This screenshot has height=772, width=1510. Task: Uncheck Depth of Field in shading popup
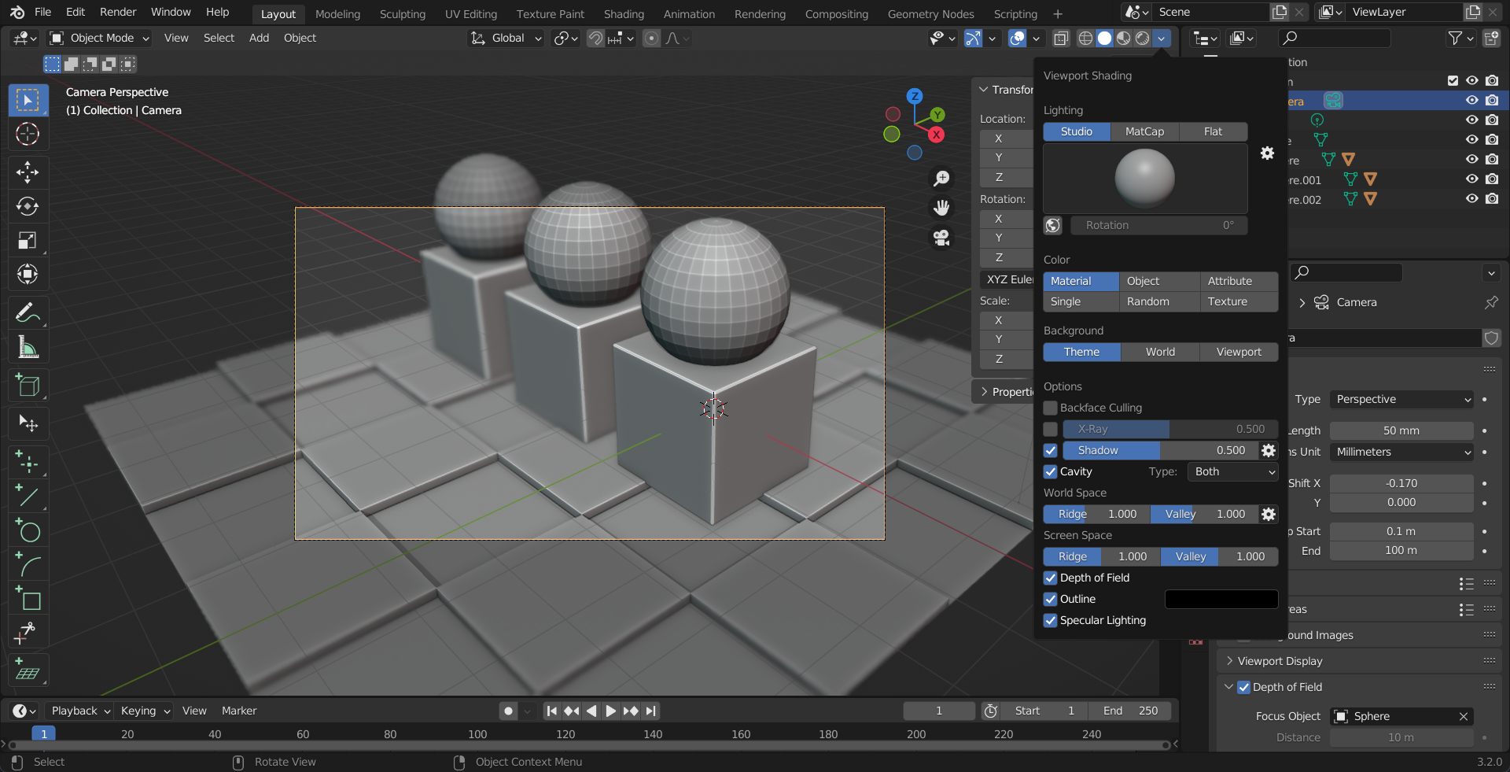pos(1051,578)
